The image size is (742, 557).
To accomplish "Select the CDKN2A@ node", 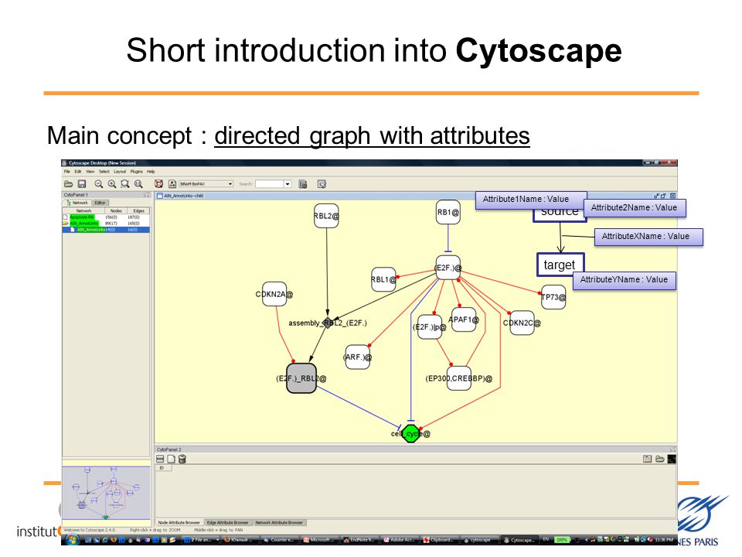I will [274, 294].
